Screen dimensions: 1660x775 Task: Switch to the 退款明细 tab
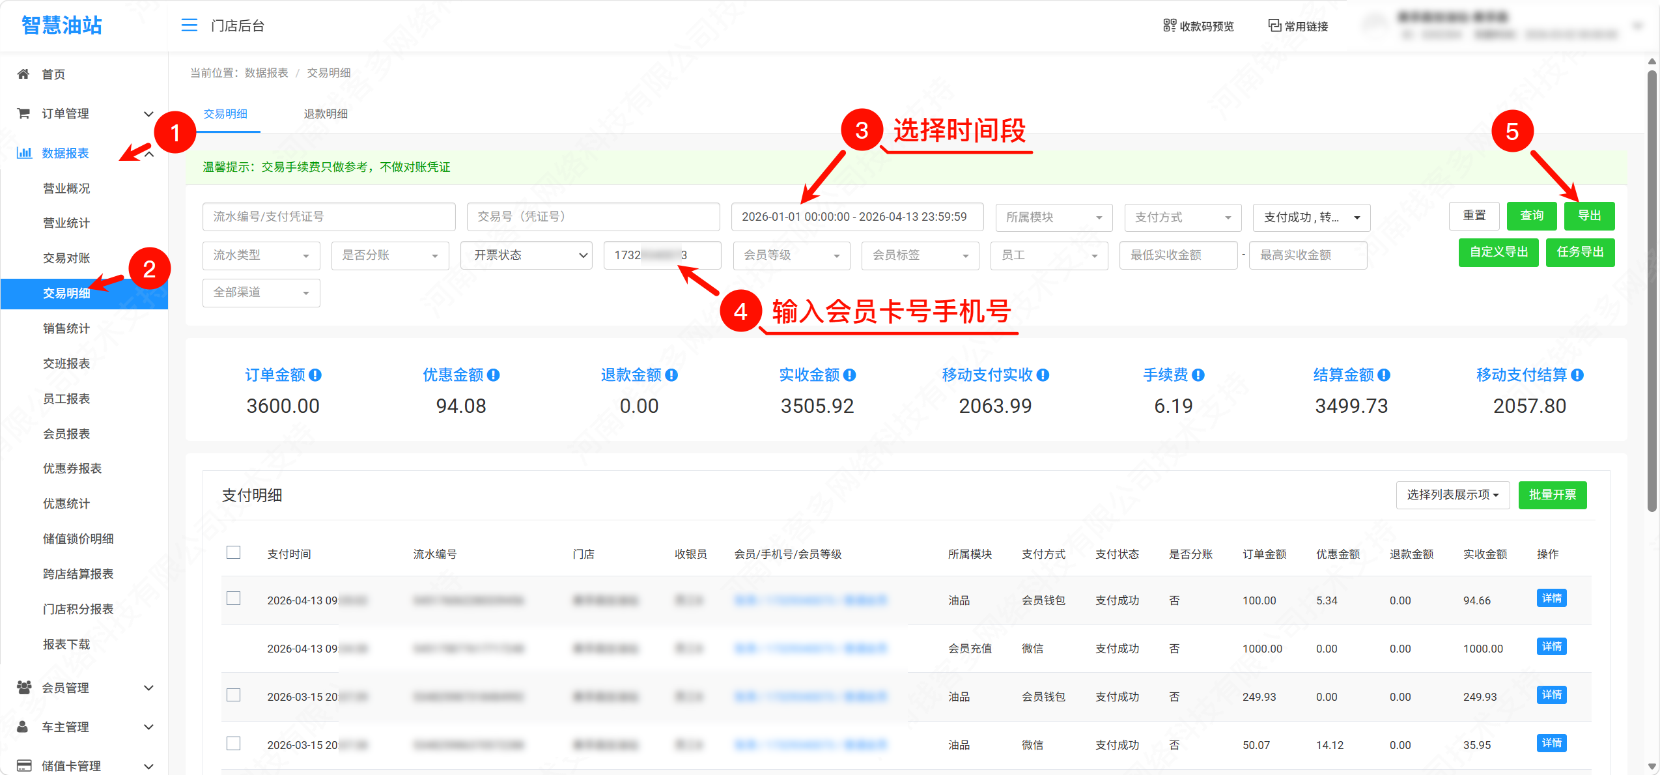coord(326,113)
